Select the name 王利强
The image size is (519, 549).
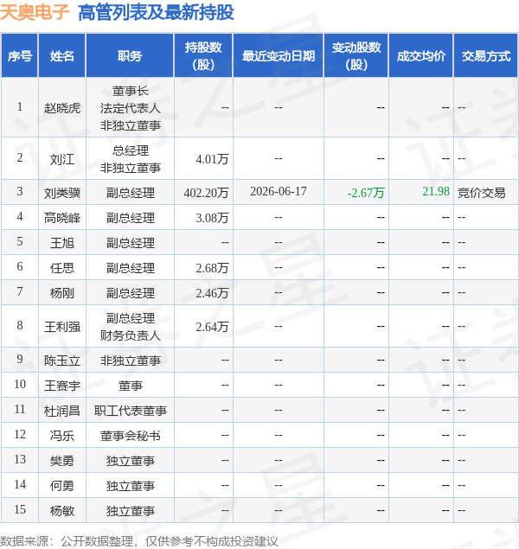click(62, 327)
